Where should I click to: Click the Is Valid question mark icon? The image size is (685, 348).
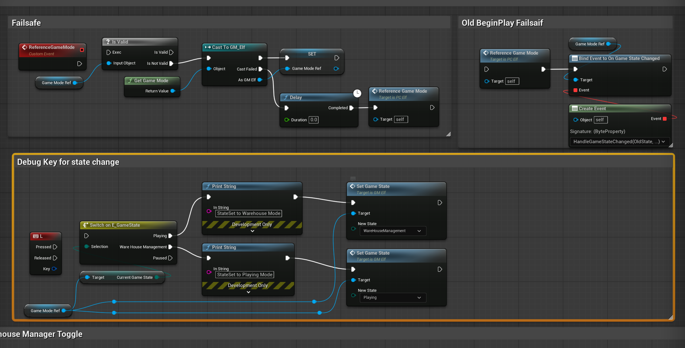click(x=108, y=42)
